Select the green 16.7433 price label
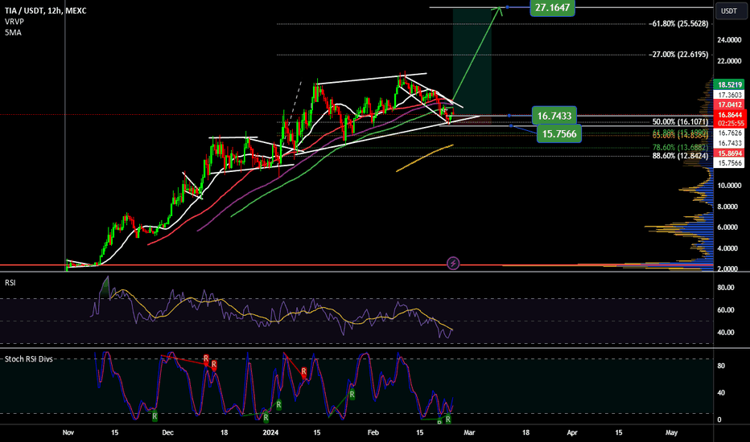Screen dimensions: 750x442 554,116
